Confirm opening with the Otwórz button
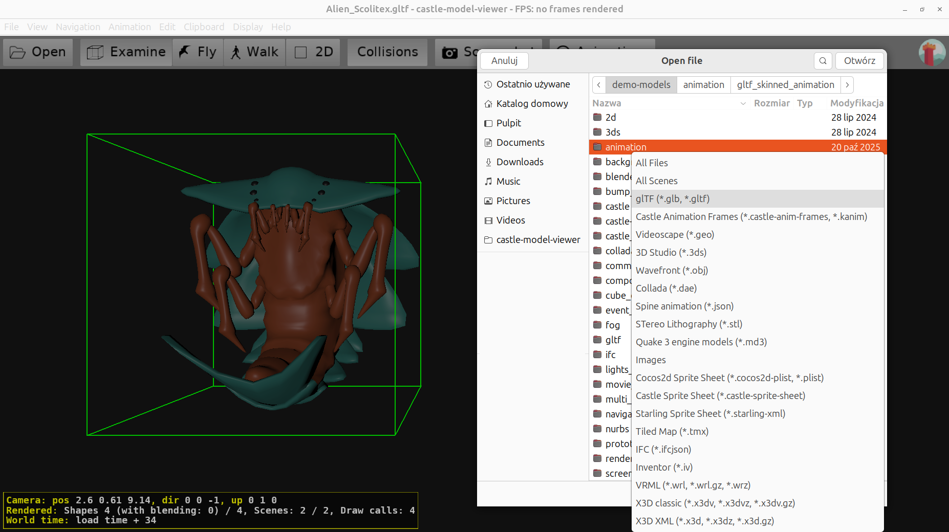Screen dimensions: 949x532 [x=859, y=60]
